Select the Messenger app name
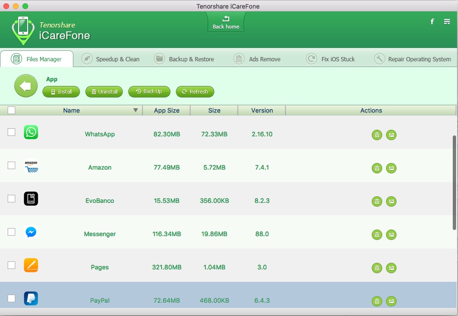458x316 pixels. pyautogui.click(x=100, y=234)
